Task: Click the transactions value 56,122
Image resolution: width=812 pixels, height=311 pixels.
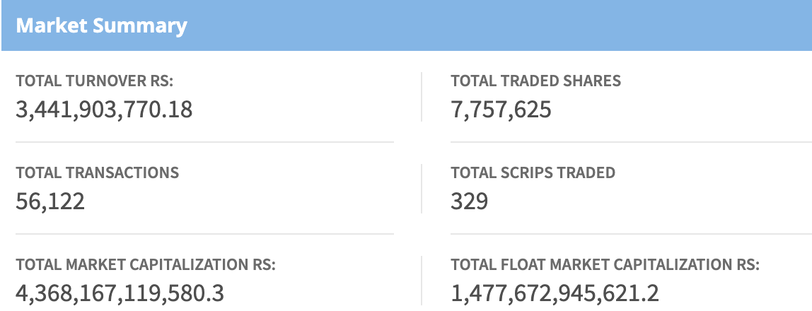Action: [x=50, y=201]
